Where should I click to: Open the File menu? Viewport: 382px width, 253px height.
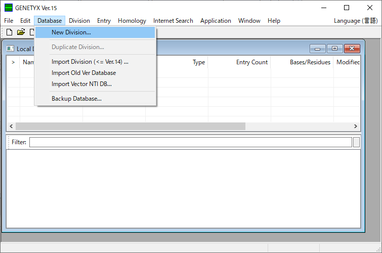(x=9, y=21)
